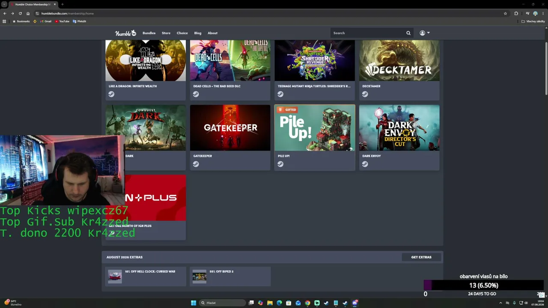Open the browser extensions puzzle icon

point(516,13)
